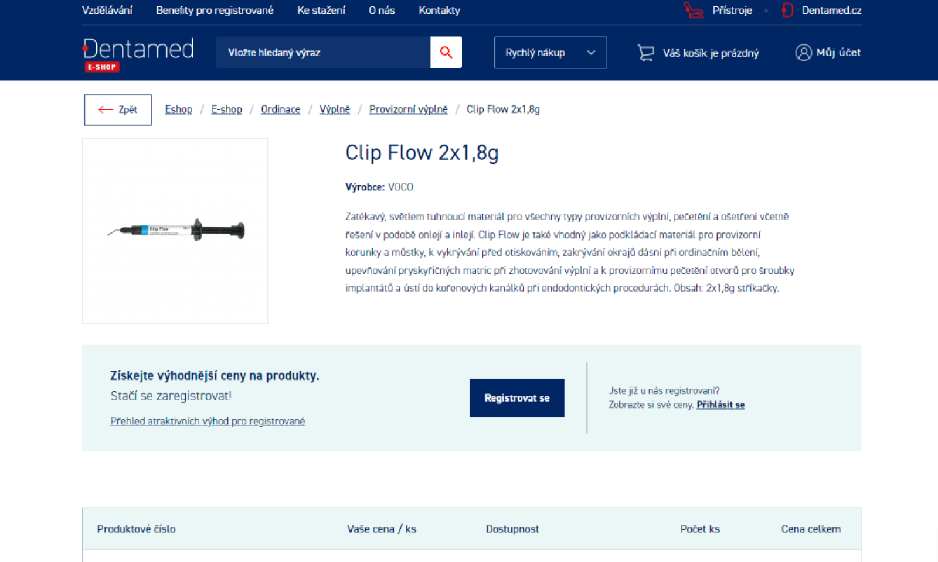
Task: Go to Dentamed.cz website link
Action: tap(831, 11)
